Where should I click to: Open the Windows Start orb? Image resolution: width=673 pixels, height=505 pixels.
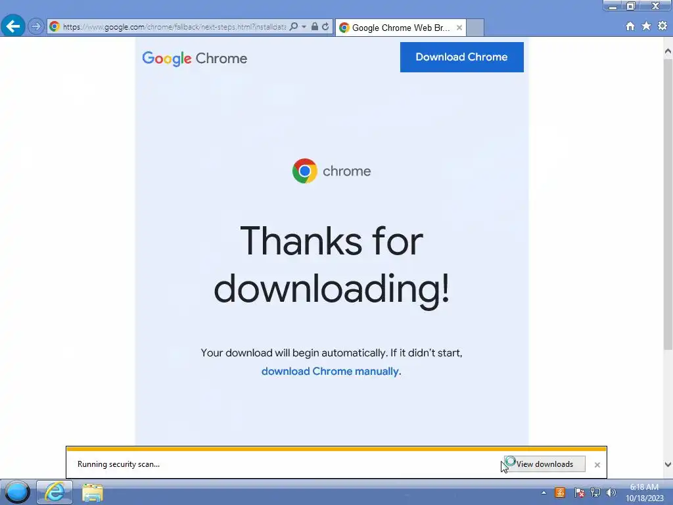[17, 492]
